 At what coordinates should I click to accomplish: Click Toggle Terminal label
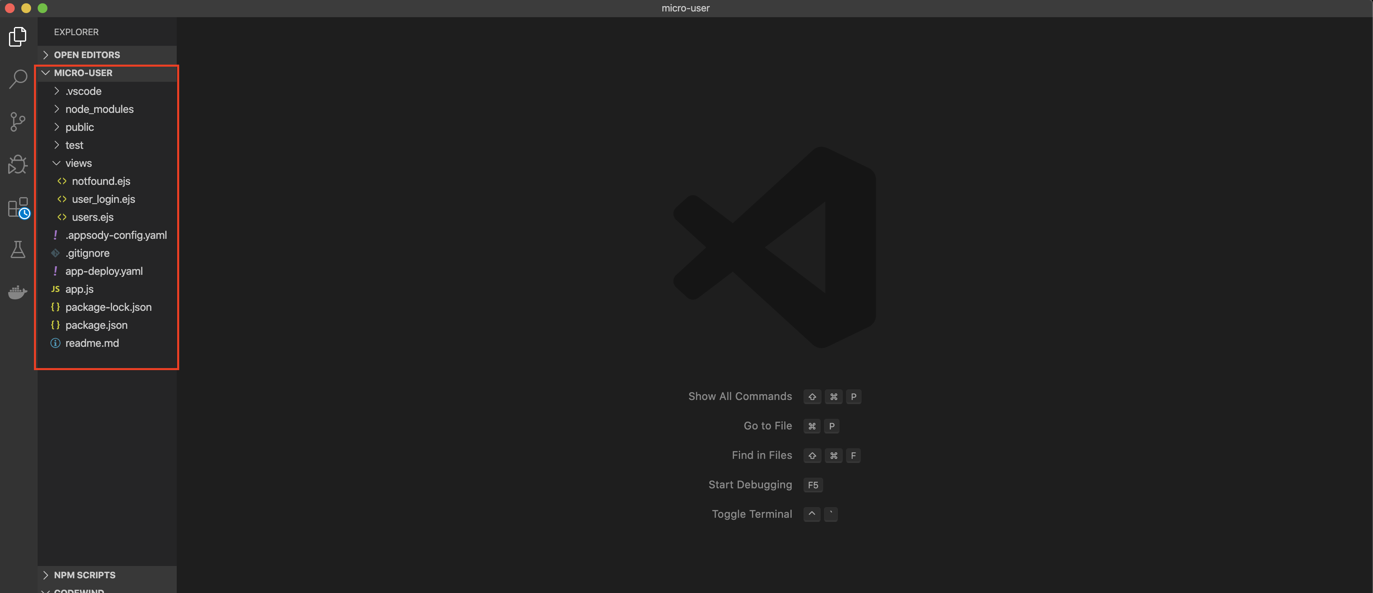pyautogui.click(x=752, y=514)
